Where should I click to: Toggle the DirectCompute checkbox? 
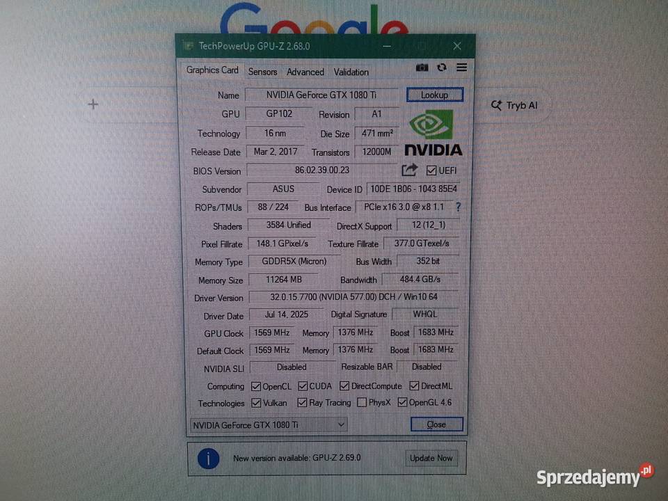point(344,386)
